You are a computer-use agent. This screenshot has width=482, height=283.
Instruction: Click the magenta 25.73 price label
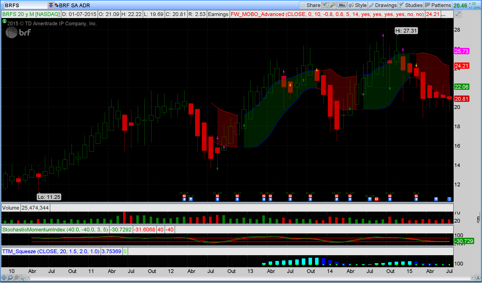click(461, 51)
